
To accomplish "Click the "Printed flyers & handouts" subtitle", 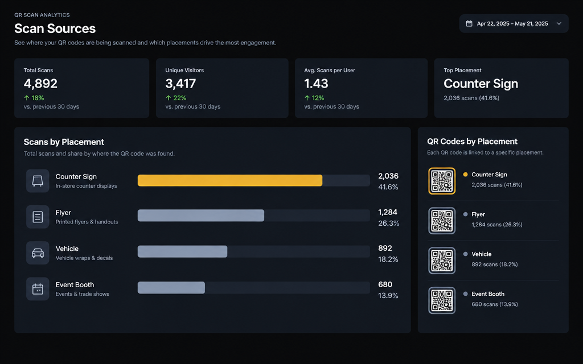I will (87, 222).
